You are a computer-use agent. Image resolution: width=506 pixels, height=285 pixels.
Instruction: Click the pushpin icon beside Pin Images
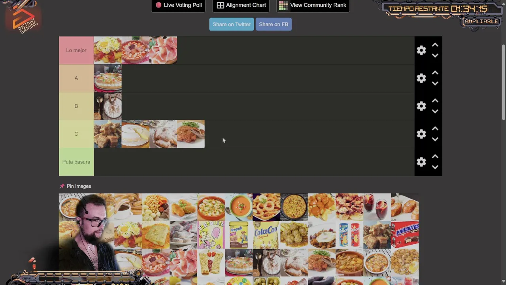[62, 186]
